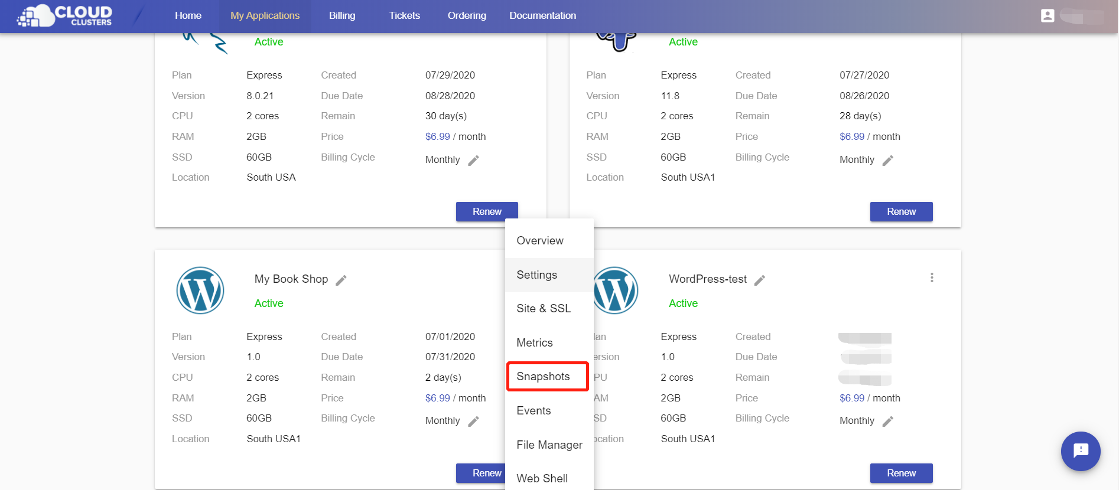Edit billing cycle for My Book Shop
The image size is (1119, 490).
pyautogui.click(x=473, y=421)
